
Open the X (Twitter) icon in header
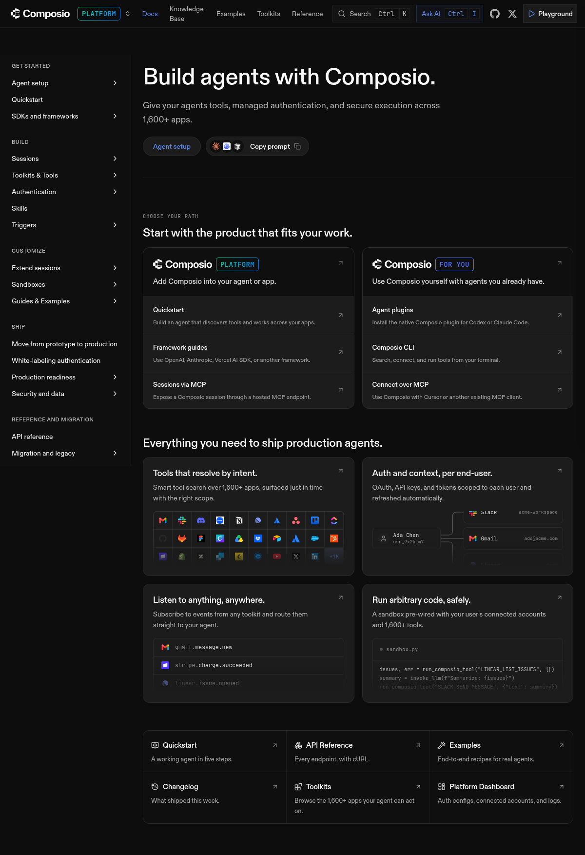(x=512, y=14)
